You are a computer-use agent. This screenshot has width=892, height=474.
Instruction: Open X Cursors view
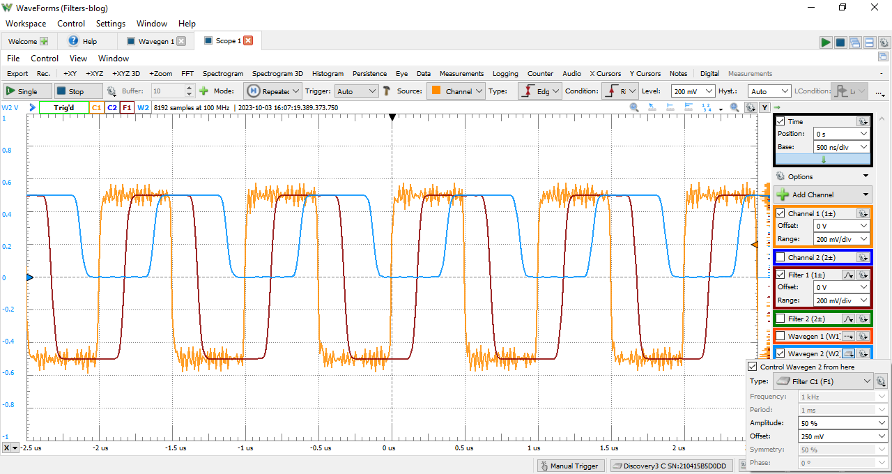605,73
